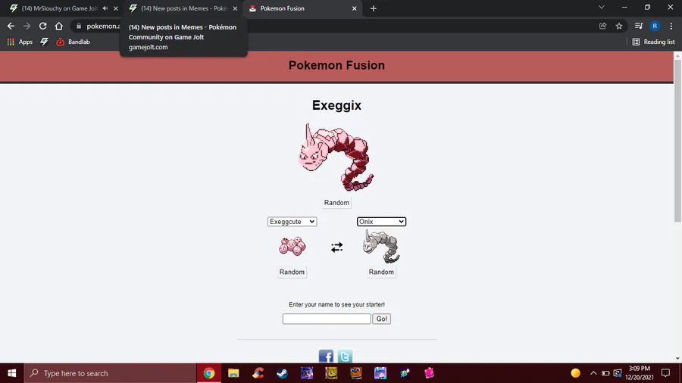The image size is (682, 383).
Task: Mute the MrSlouchy tab audio icon
Action: pyautogui.click(x=105, y=8)
